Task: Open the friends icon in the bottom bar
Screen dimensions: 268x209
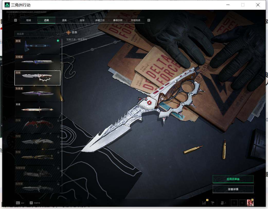Action: [x=223, y=203]
